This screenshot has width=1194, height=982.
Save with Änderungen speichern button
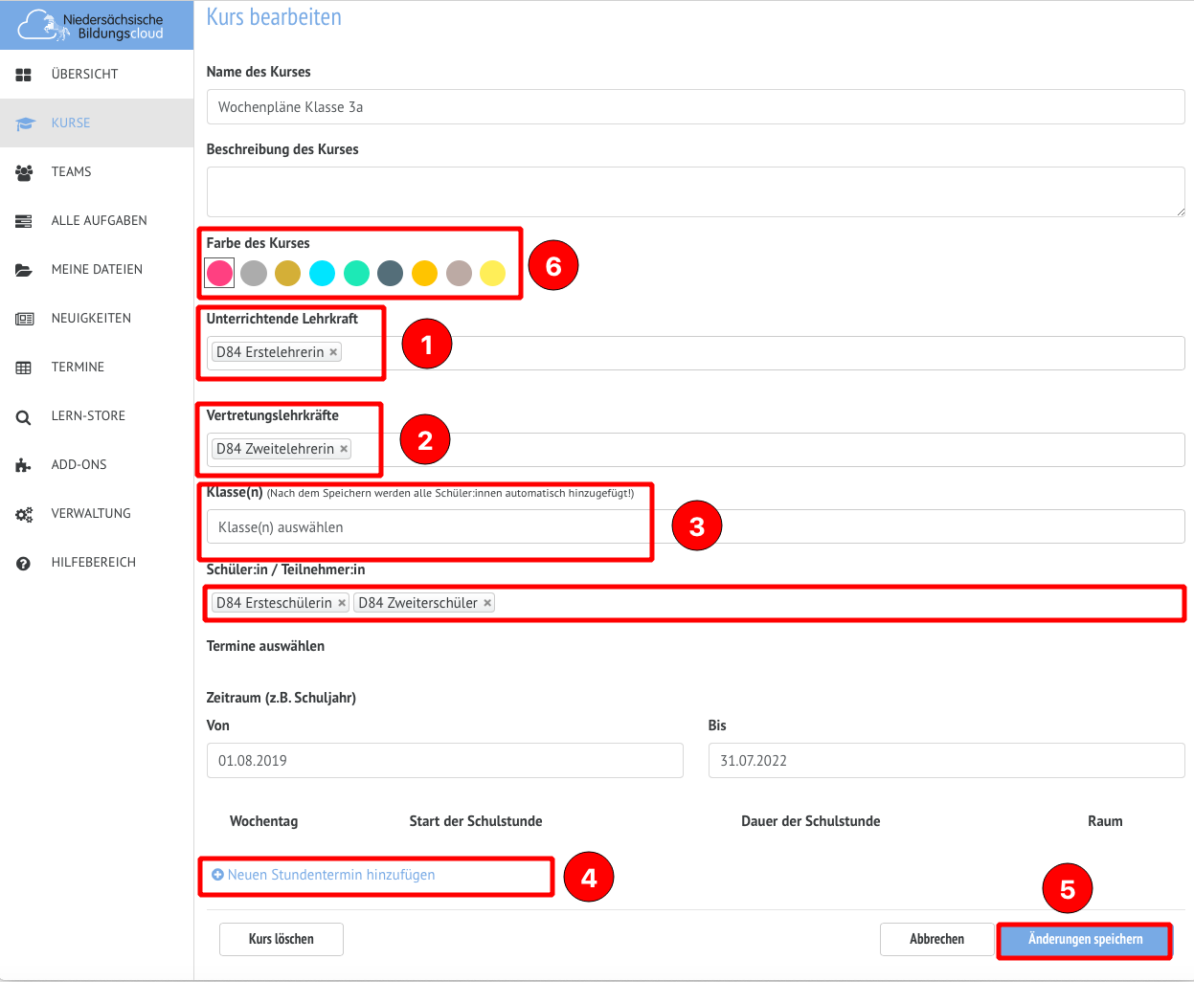pos(1085,940)
